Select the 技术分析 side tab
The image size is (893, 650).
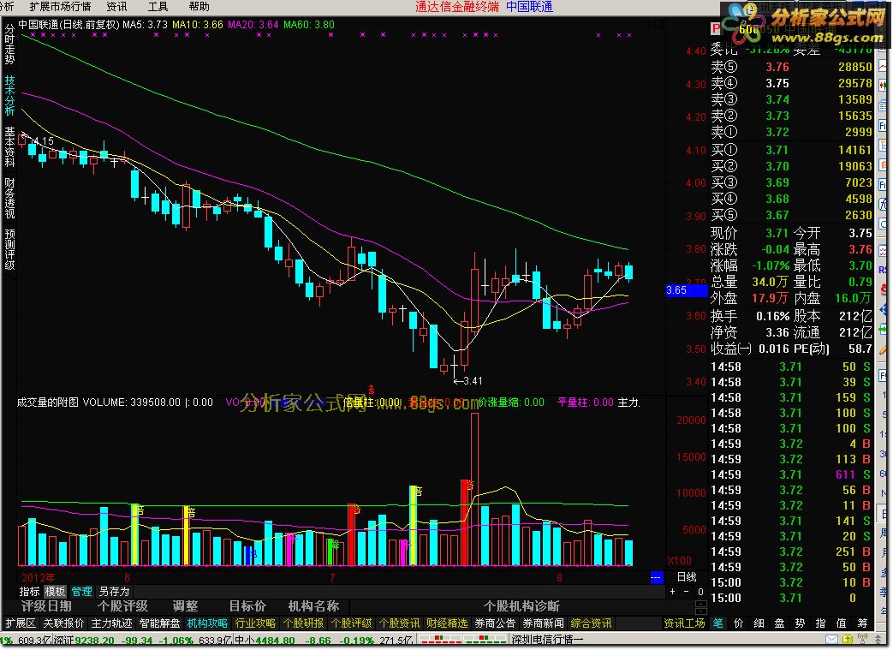tap(9, 95)
